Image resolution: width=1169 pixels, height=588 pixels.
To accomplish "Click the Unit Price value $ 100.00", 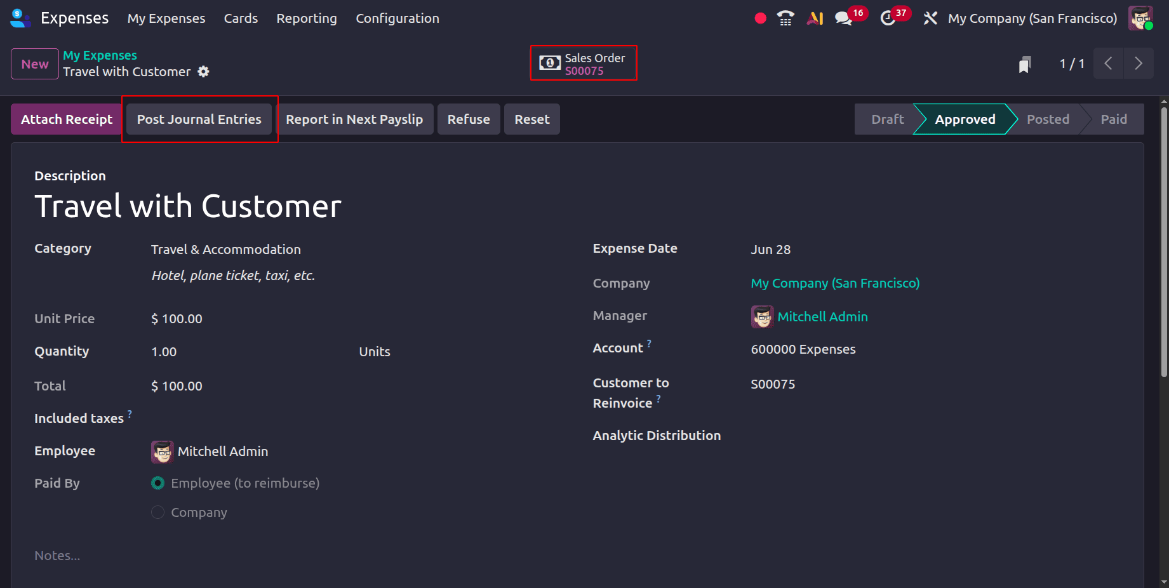I will click(x=177, y=319).
